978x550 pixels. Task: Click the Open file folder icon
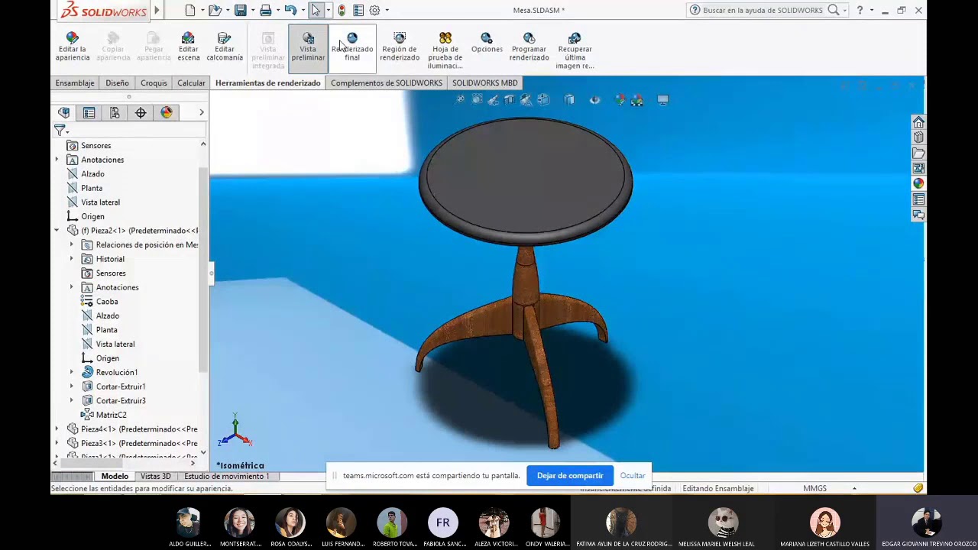tap(215, 11)
